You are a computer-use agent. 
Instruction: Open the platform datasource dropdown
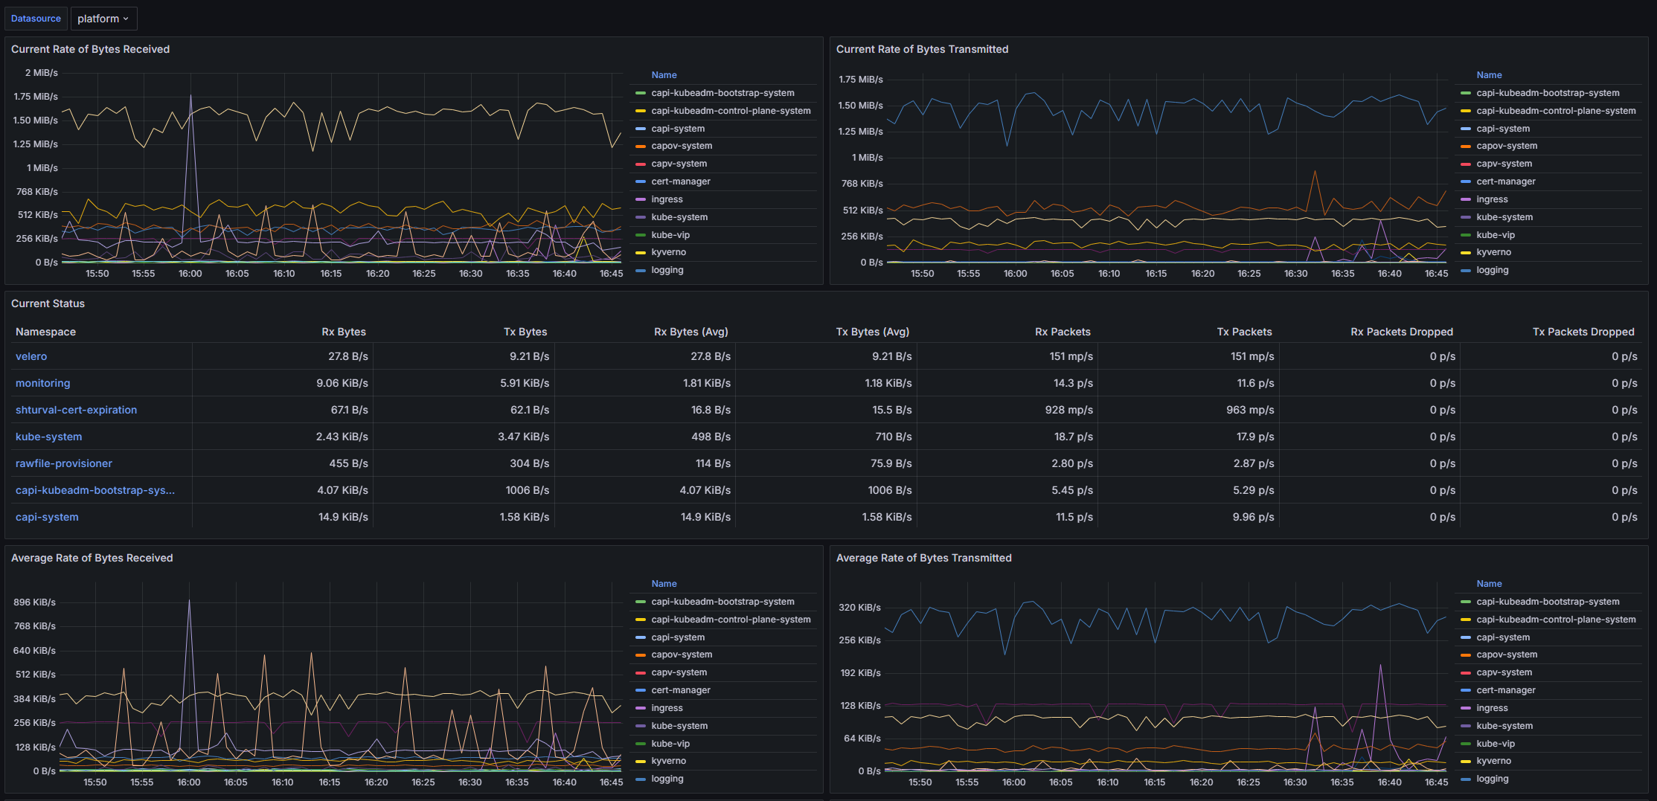tap(103, 19)
